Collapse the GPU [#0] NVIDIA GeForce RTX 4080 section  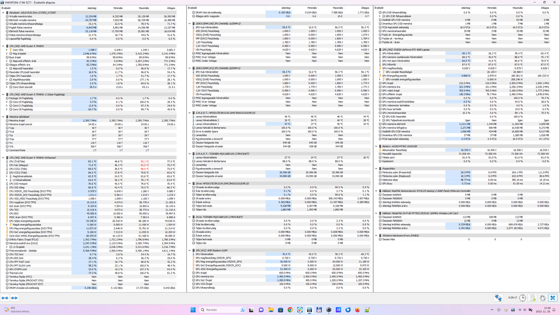point(376,50)
